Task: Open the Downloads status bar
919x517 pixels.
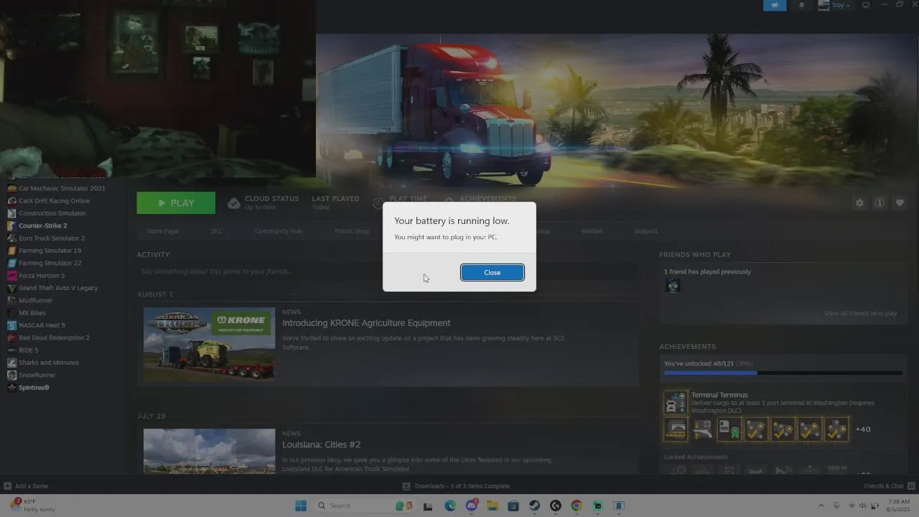Action: tap(456, 486)
